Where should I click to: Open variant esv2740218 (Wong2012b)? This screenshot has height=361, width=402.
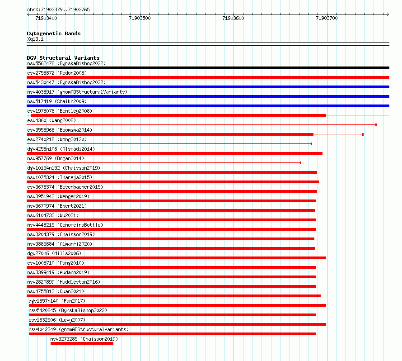point(57,139)
